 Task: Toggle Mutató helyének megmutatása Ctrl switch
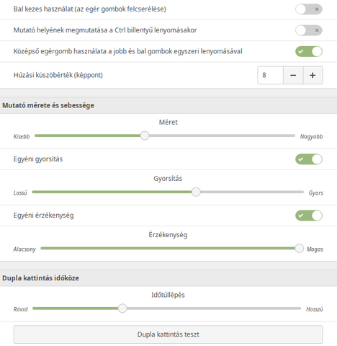[309, 30]
